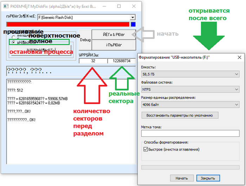Select the second (checked) radio button option
Screen dimensions: 246x186
13,42
